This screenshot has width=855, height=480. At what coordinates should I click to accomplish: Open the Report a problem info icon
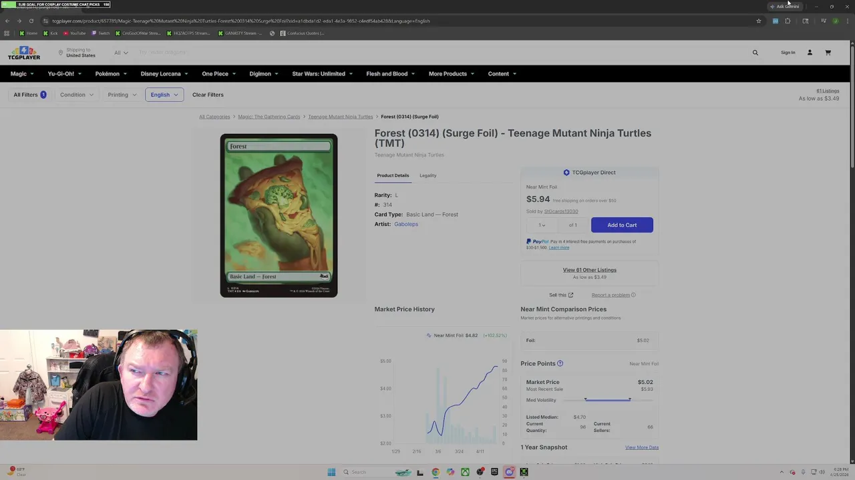point(633,295)
